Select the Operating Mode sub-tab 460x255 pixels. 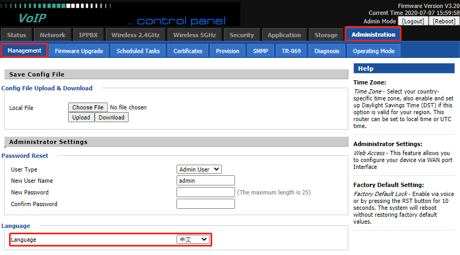pyautogui.click(x=373, y=51)
